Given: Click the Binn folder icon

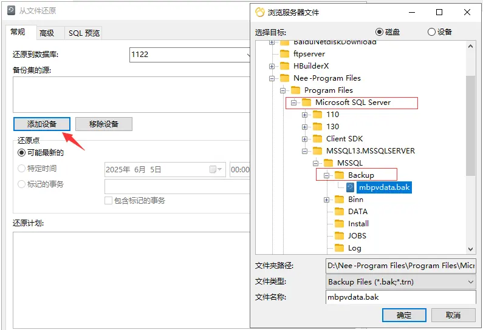Looking at the screenshot, I should click(339, 200).
